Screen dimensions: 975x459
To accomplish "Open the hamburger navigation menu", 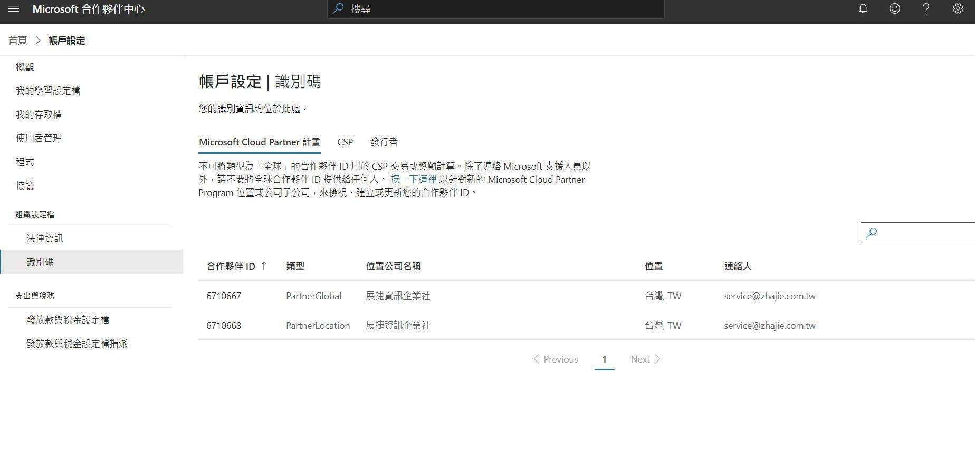I will tap(14, 9).
